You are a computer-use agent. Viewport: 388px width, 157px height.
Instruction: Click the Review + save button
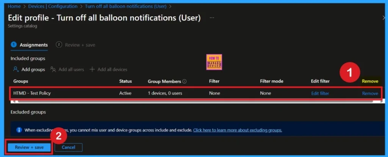[x=29, y=148]
